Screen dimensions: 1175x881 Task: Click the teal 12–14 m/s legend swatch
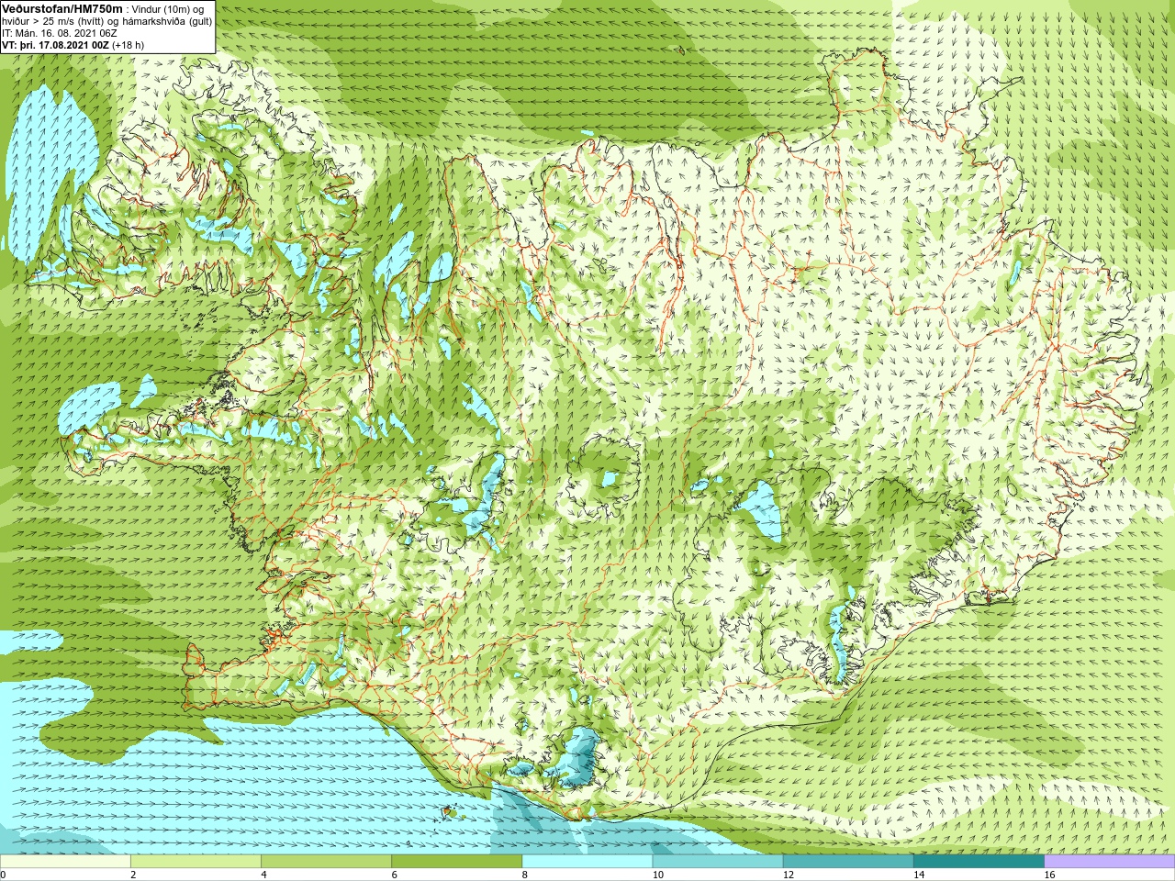click(x=848, y=862)
